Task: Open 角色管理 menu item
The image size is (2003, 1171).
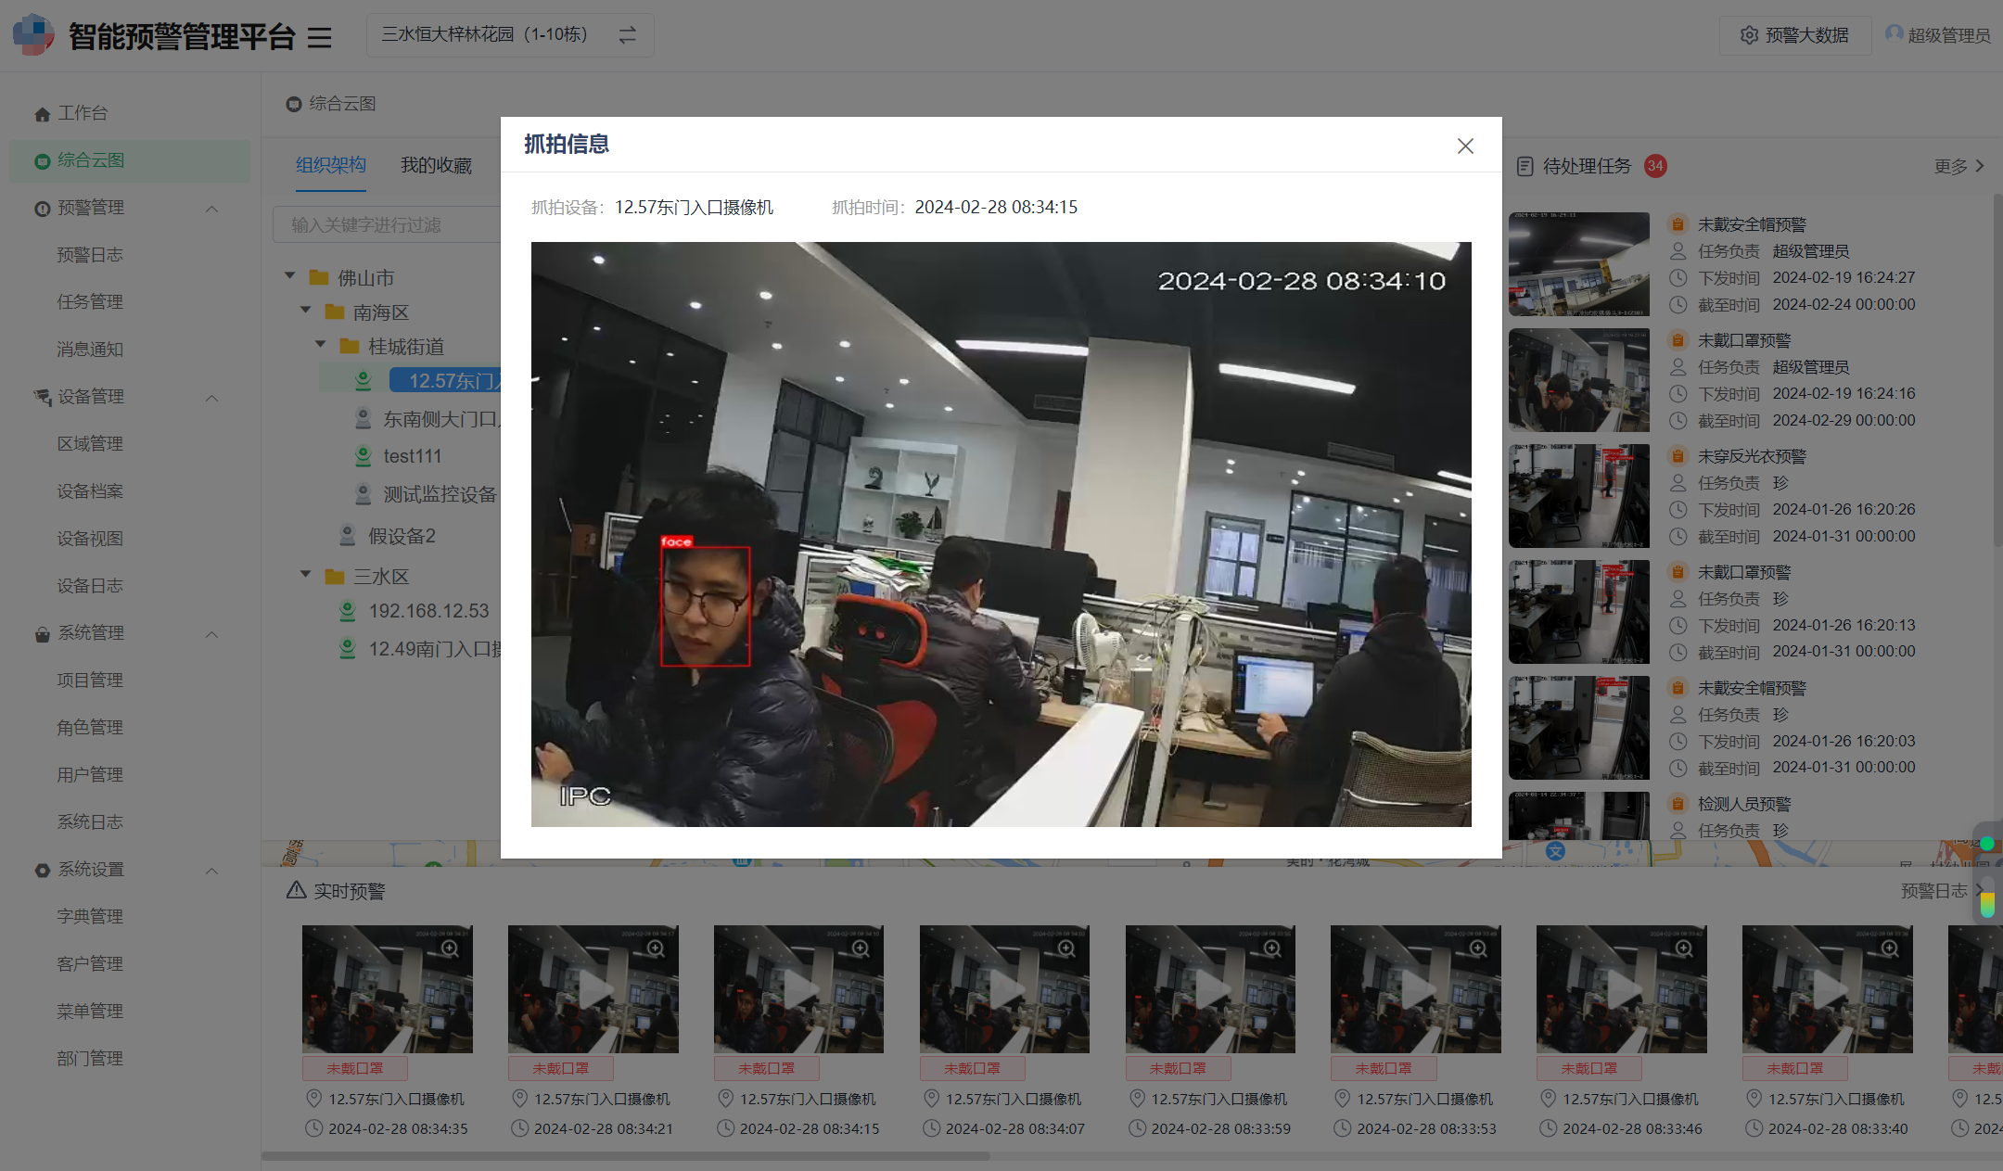Action: pos(90,728)
